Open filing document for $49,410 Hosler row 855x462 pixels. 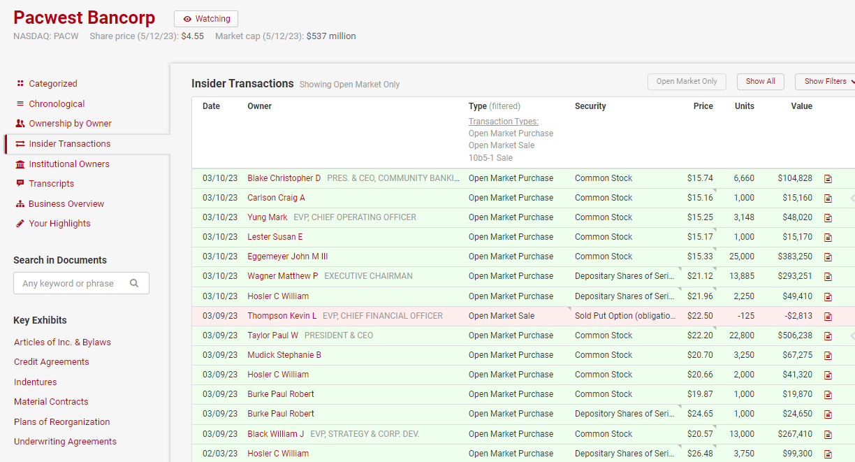point(828,296)
